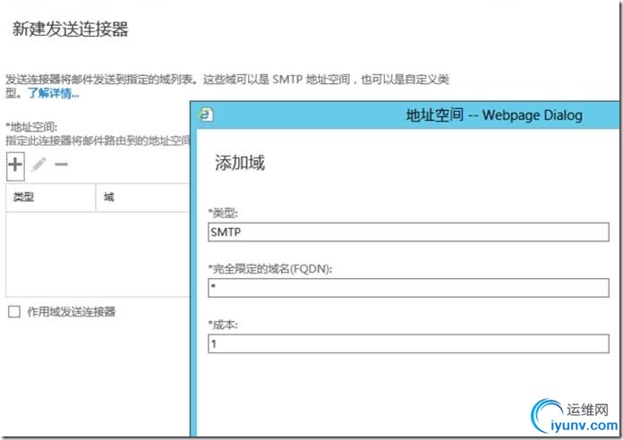The height and width of the screenshot is (440, 623).
Task: Click the 作用域发送连接器 label text
Action: point(71,312)
